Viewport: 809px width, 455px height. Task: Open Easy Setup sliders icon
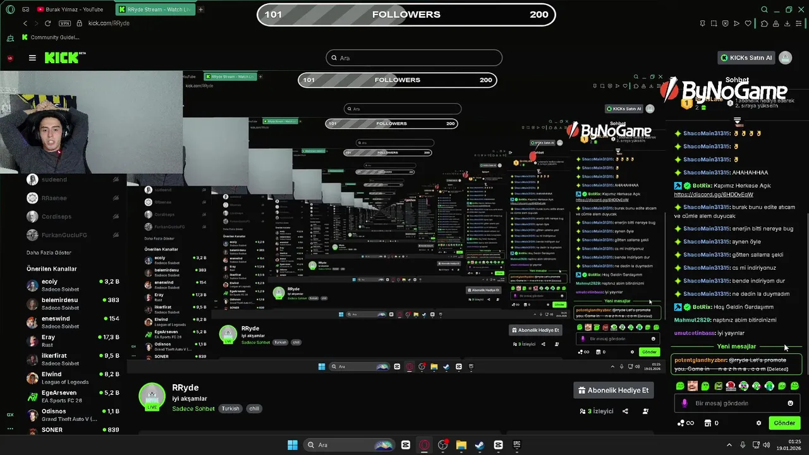click(x=800, y=23)
